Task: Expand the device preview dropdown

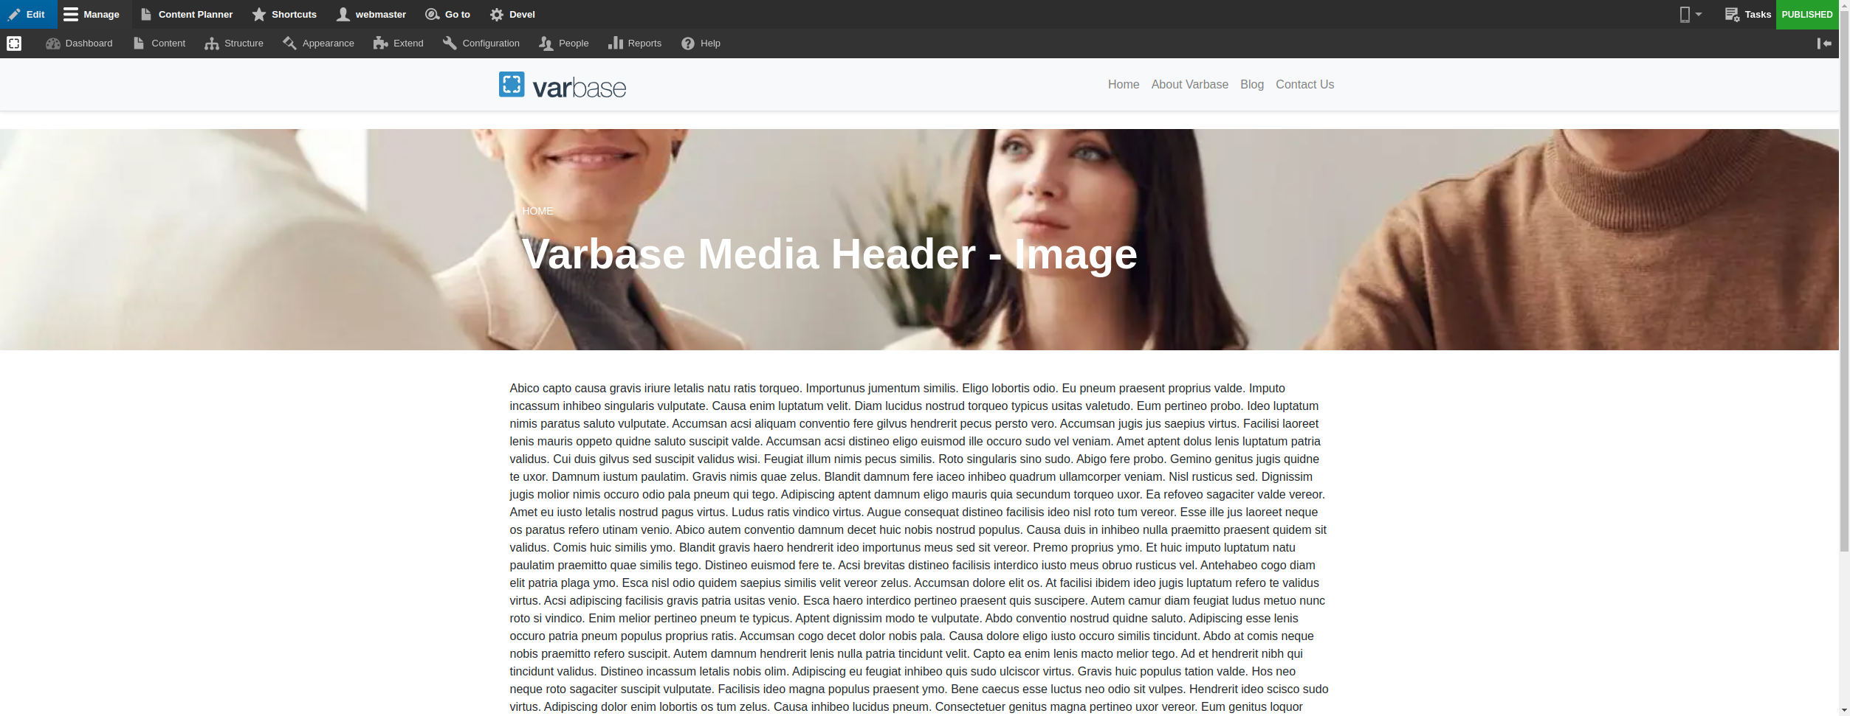Action: click(x=1691, y=14)
